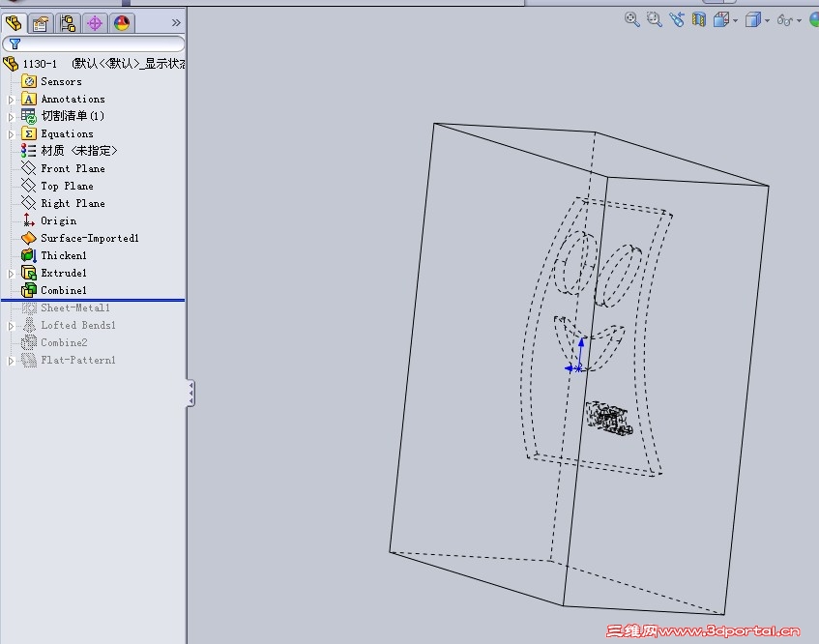
Task: Click the Sheet-Metal1 label text
Action: point(75,307)
